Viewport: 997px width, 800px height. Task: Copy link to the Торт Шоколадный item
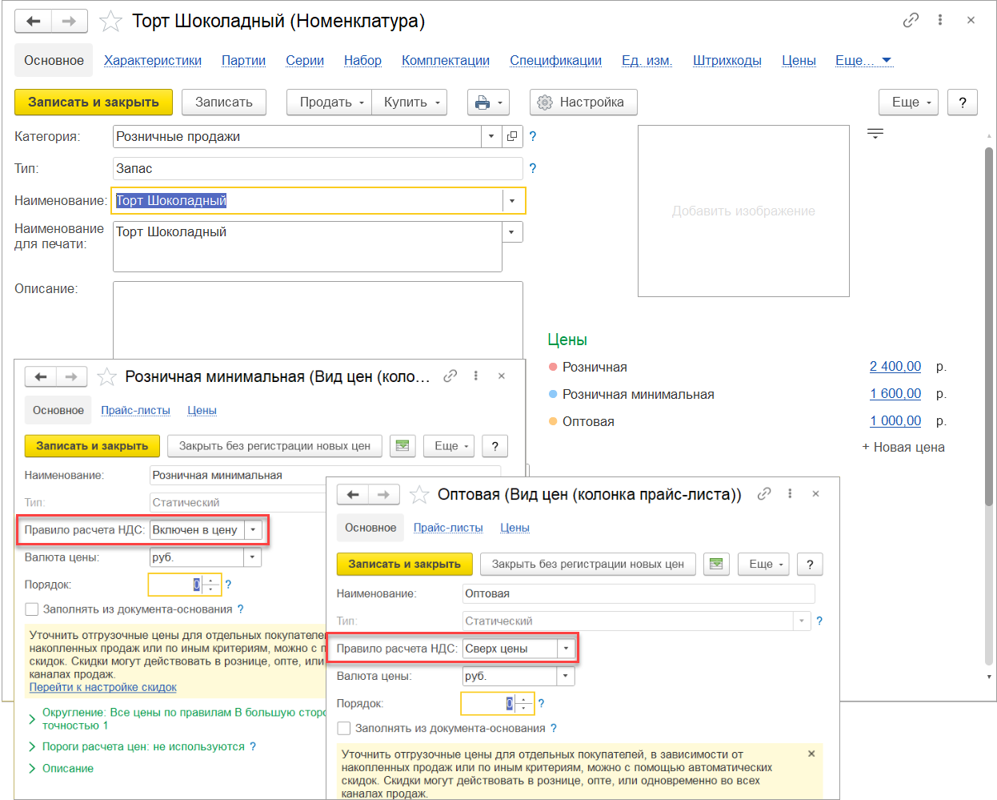pyautogui.click(x=911, y=21)
